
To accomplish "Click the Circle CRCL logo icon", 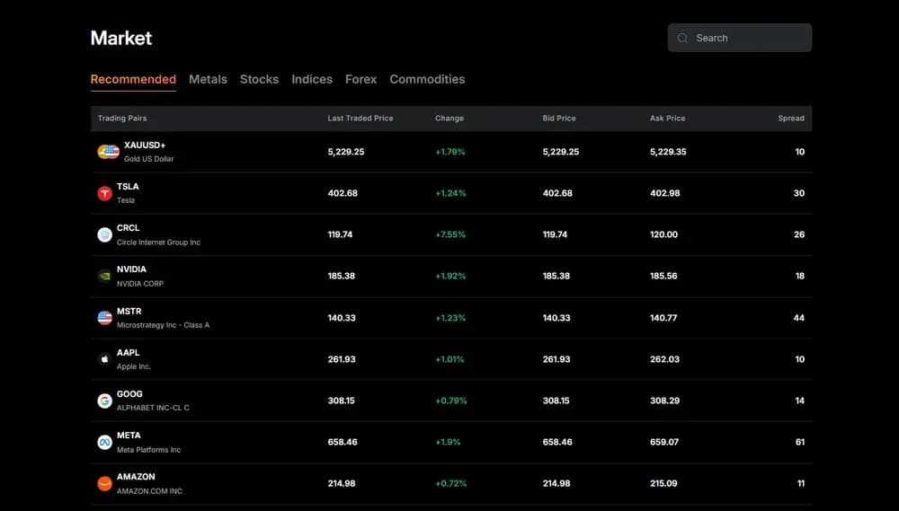I will [104, 235].
